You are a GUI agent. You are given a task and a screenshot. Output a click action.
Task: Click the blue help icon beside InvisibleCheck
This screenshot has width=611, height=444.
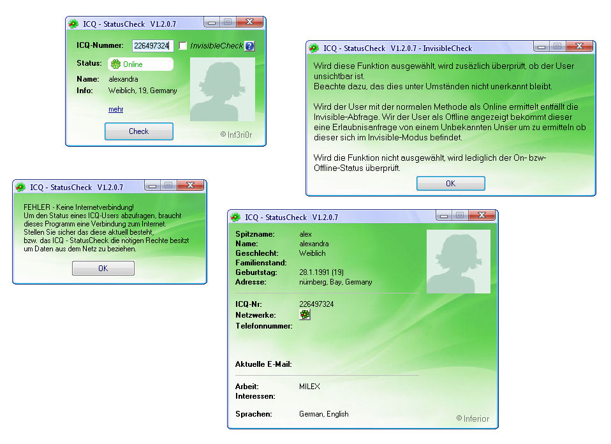pos(249,46)
